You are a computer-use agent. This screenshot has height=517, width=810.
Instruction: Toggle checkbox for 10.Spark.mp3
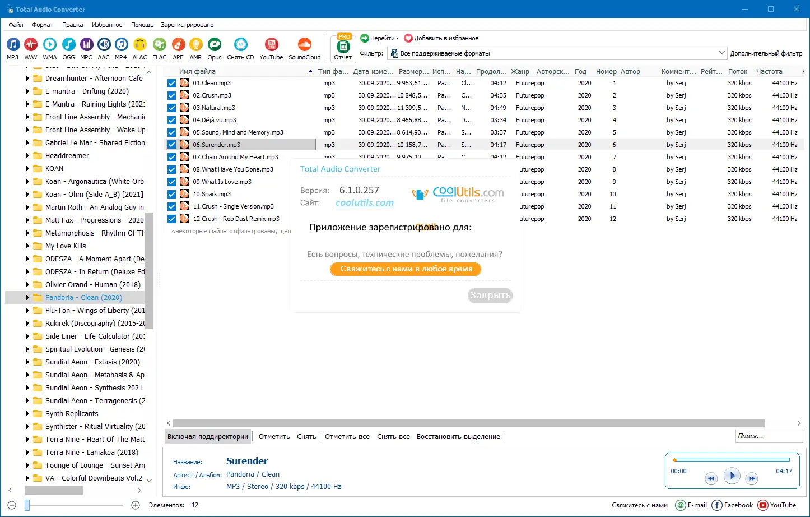tap(171, 194)
